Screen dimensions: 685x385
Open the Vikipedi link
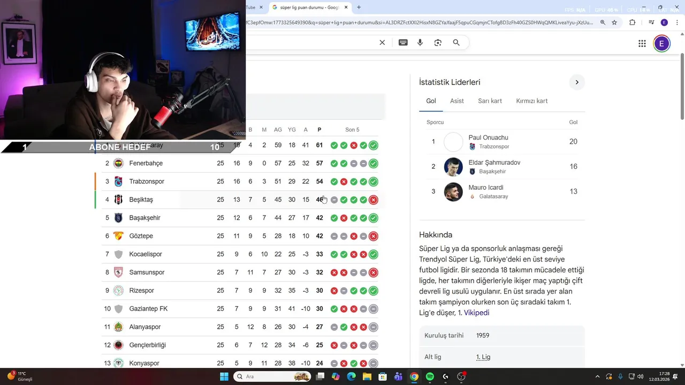click(476, 313)
